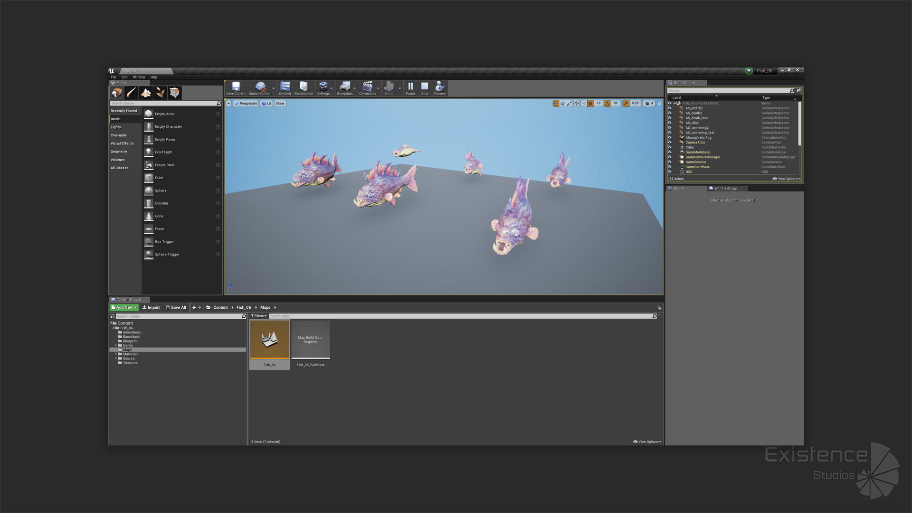912x513 pixels.
Task: Select the Fish_06 map thumbnail
Action: point(269,340)
